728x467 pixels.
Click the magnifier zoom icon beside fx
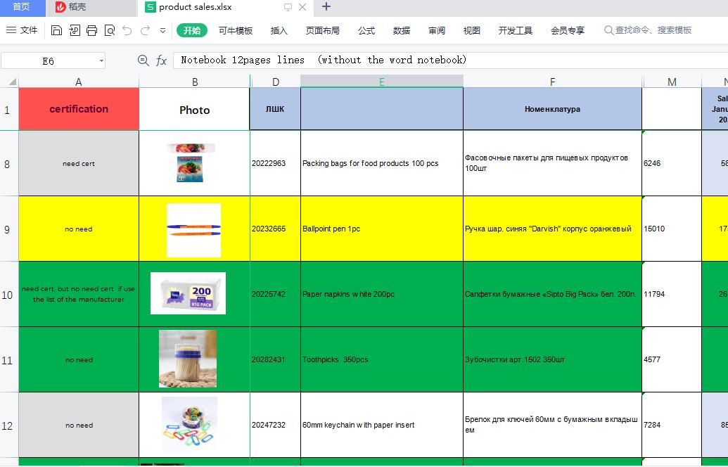pyautogui.click(x=143, y=60)
